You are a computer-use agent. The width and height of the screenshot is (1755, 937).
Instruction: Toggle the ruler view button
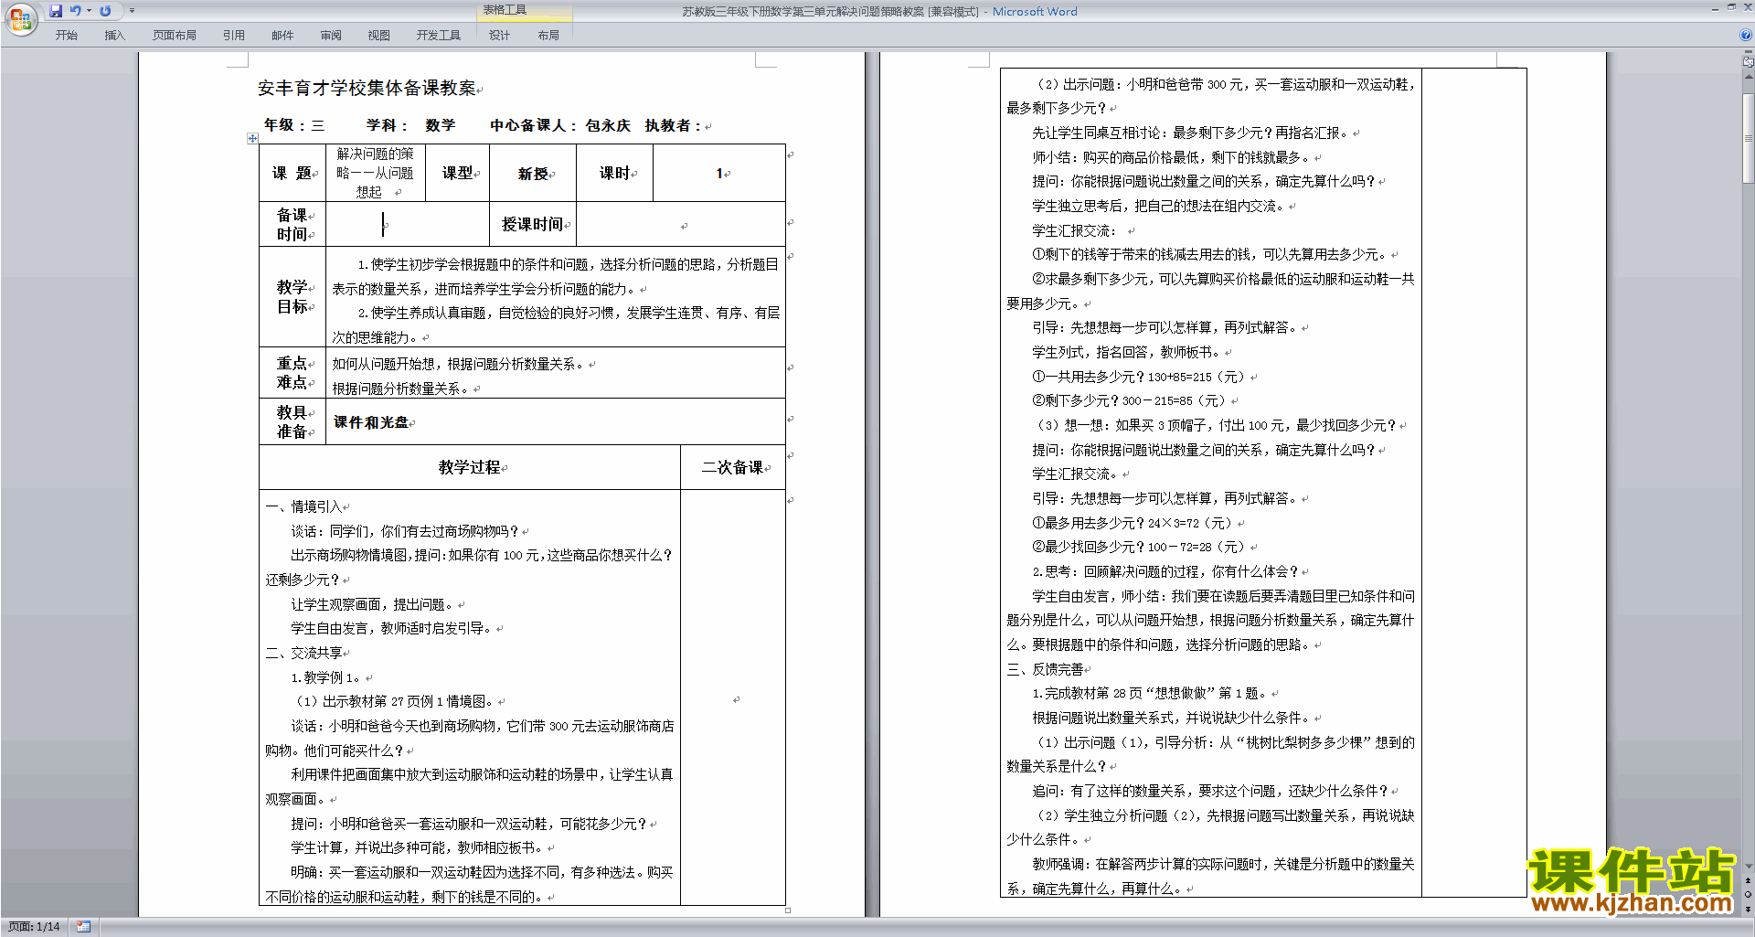[x=1749, y=63]
